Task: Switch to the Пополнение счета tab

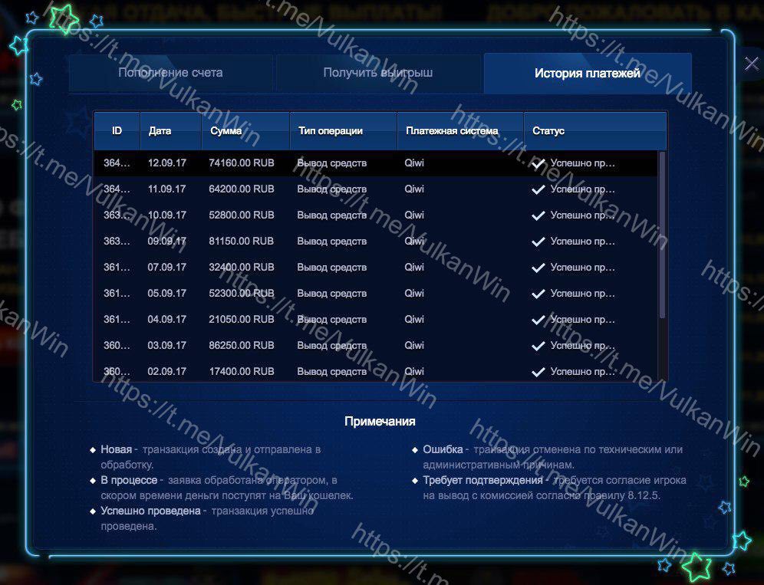Action: (170, 73)
